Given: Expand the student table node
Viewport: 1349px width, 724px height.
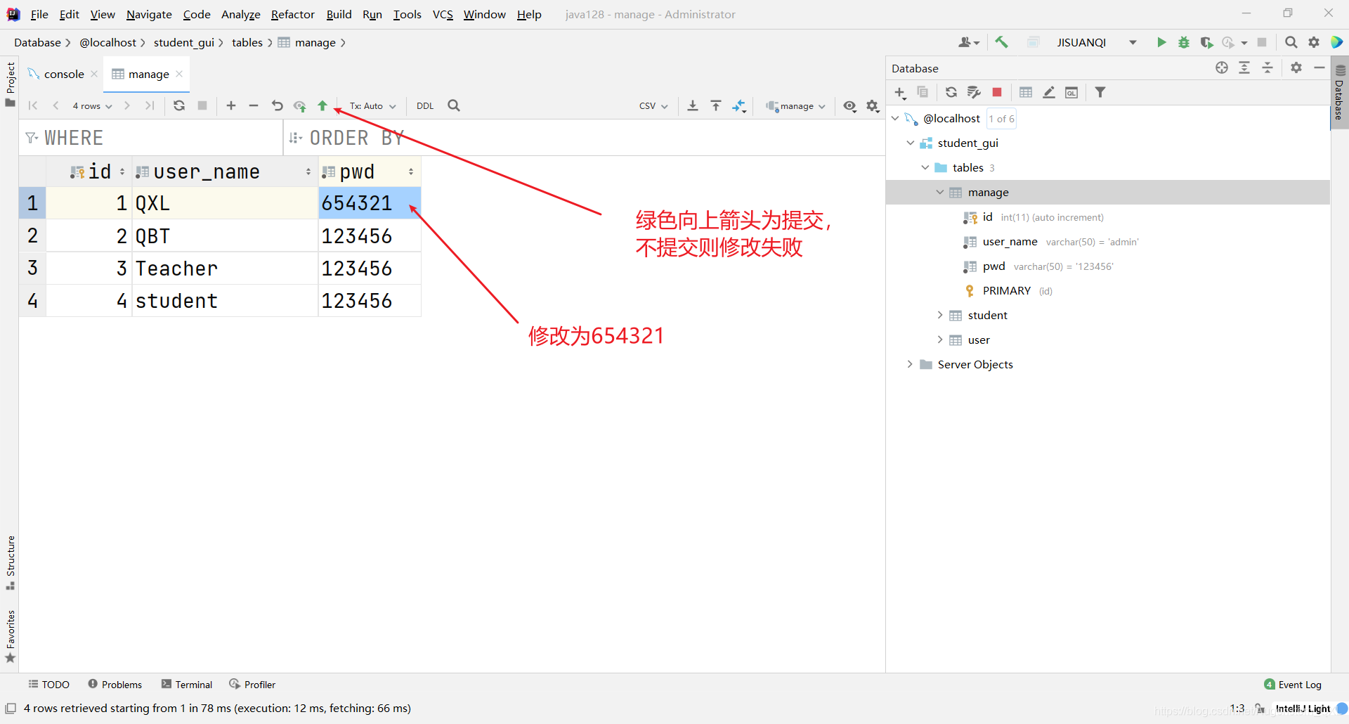Looking at the screenshot, I should click(x=940, y=315).
